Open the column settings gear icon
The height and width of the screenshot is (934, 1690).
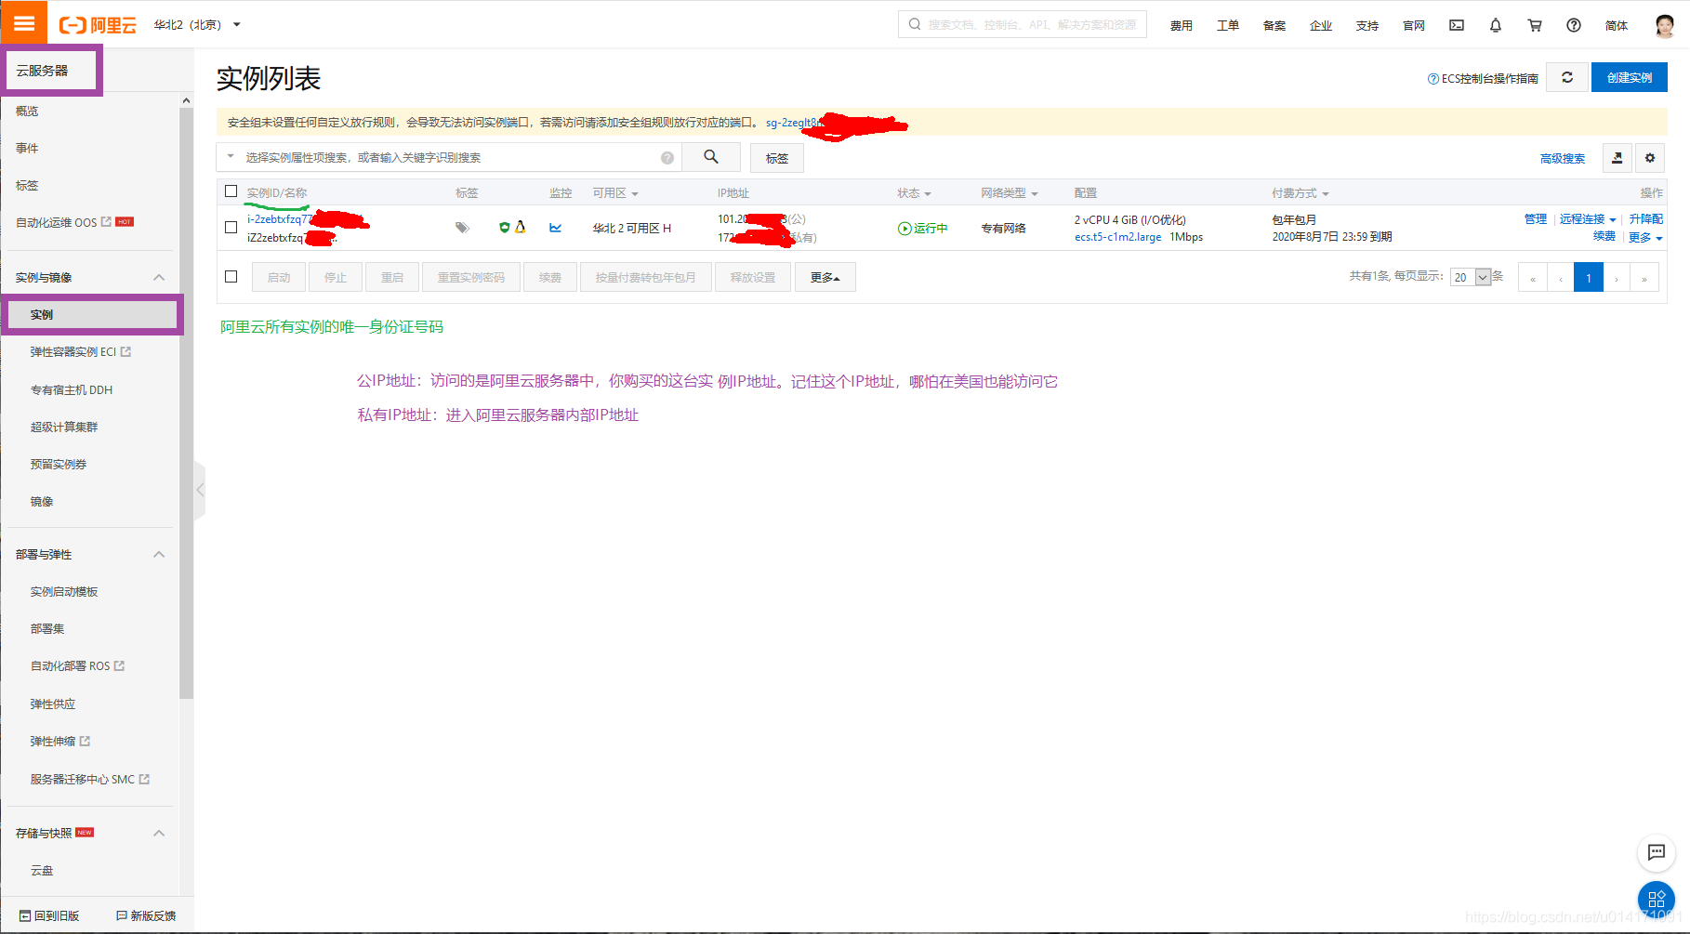click(1649, 158)
